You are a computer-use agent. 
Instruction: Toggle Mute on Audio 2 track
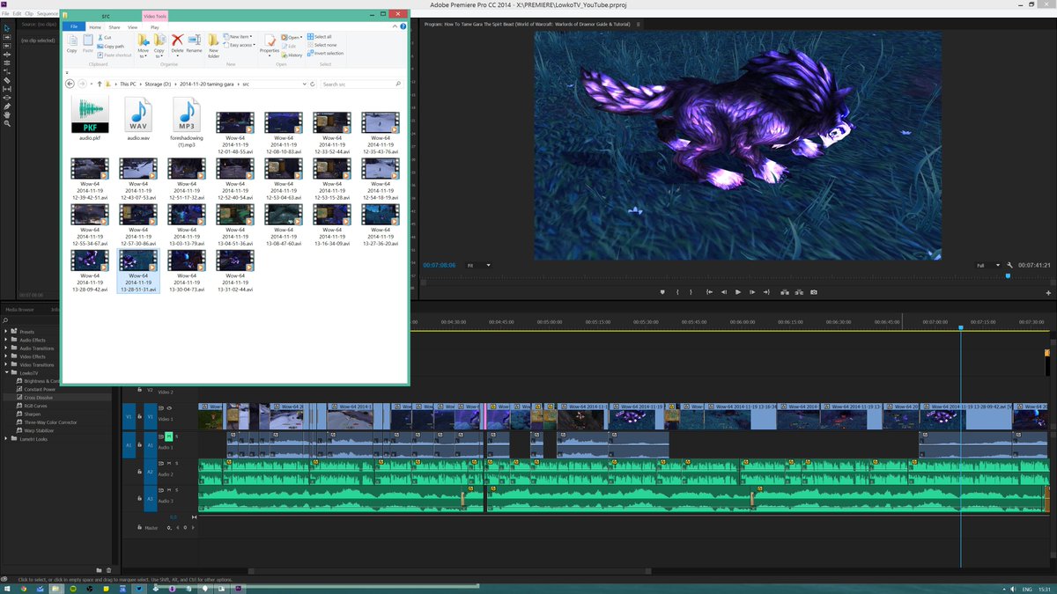point(169,463)
